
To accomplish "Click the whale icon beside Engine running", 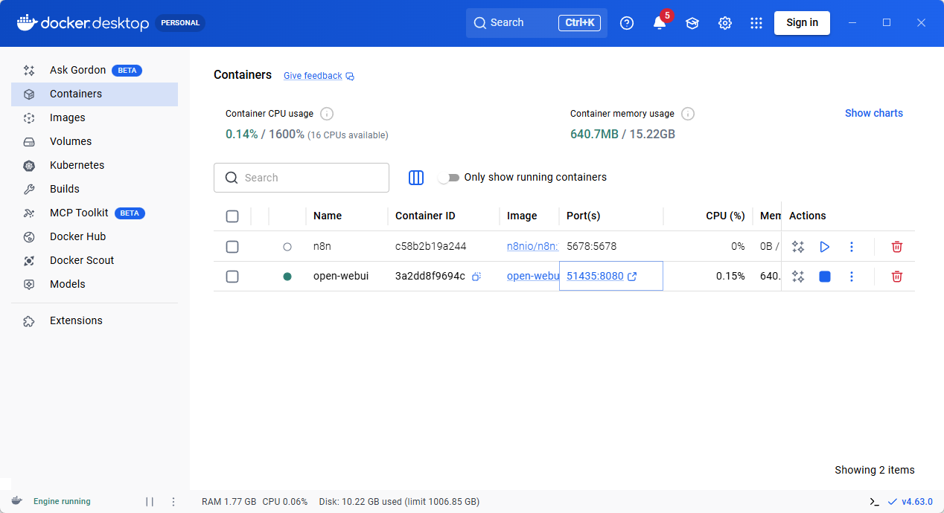I will (x=16, y=501).
